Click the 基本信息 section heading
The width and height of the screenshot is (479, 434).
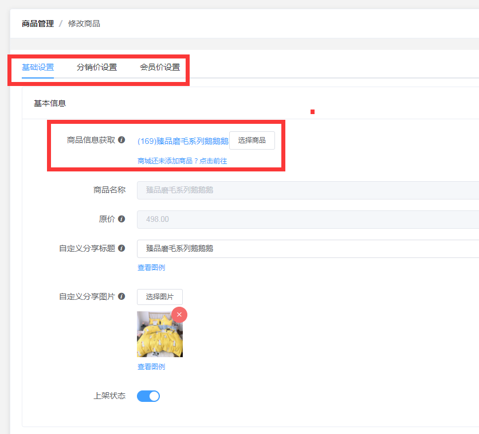[x=50, y=103]
